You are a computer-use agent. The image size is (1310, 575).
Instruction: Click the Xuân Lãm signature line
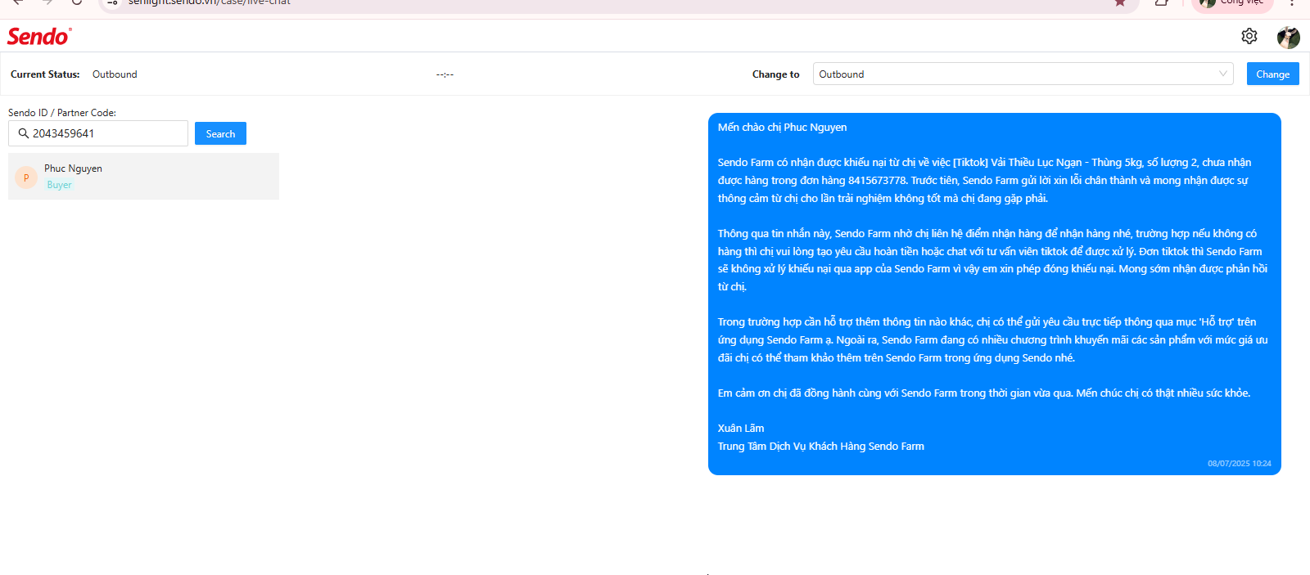tap(741, 429)
